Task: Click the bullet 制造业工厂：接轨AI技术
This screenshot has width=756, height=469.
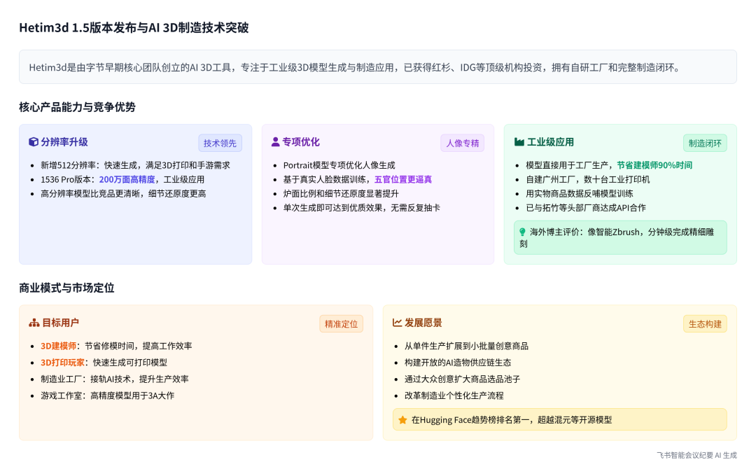Action: [115, 379]
